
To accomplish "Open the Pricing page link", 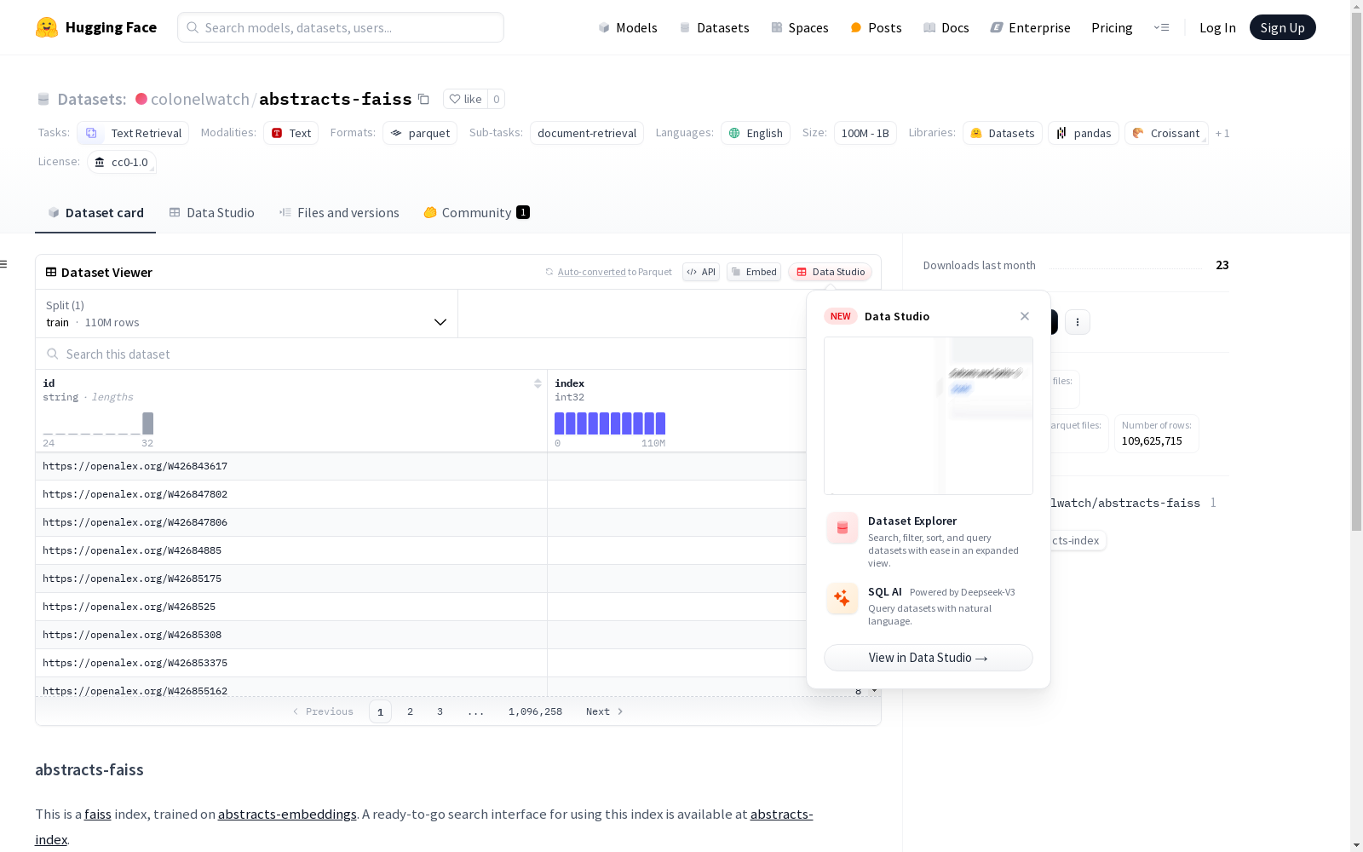I will [1112, 27].
